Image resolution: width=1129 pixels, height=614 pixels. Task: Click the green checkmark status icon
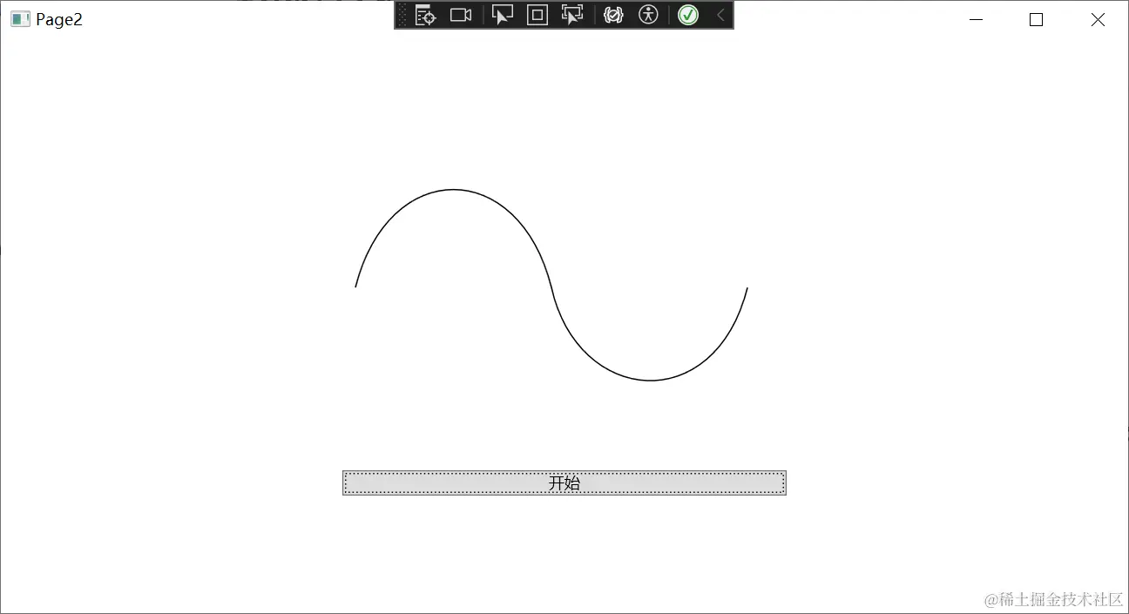[688, 15]
